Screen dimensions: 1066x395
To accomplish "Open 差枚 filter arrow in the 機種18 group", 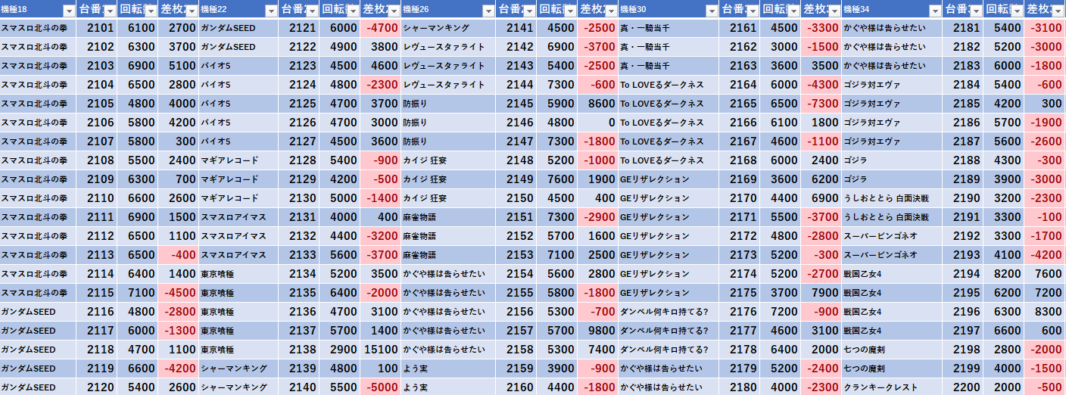I will tap(192, 11).
